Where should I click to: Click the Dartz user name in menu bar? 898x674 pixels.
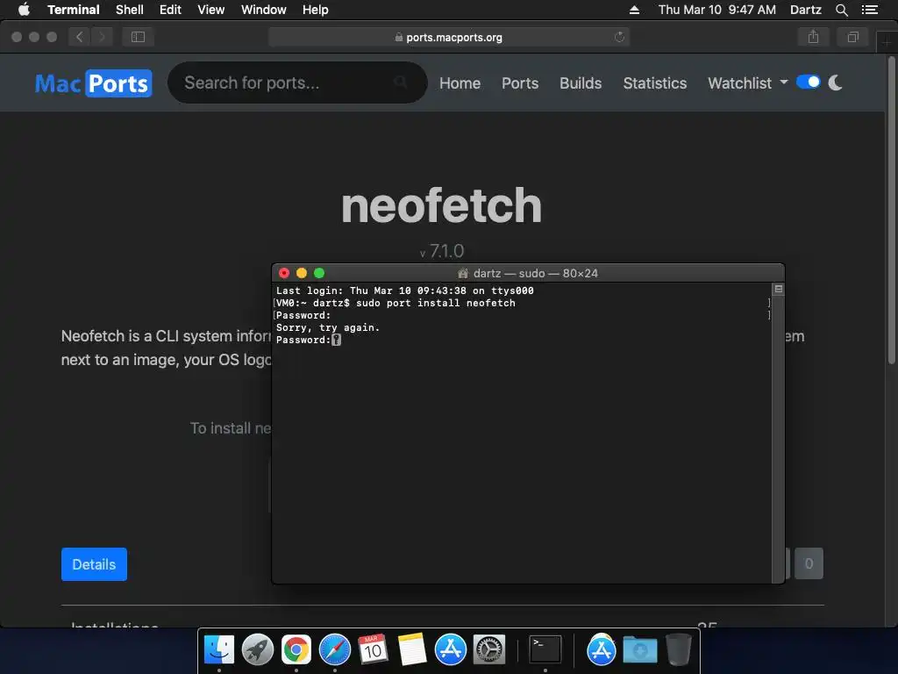pos(805,10)
